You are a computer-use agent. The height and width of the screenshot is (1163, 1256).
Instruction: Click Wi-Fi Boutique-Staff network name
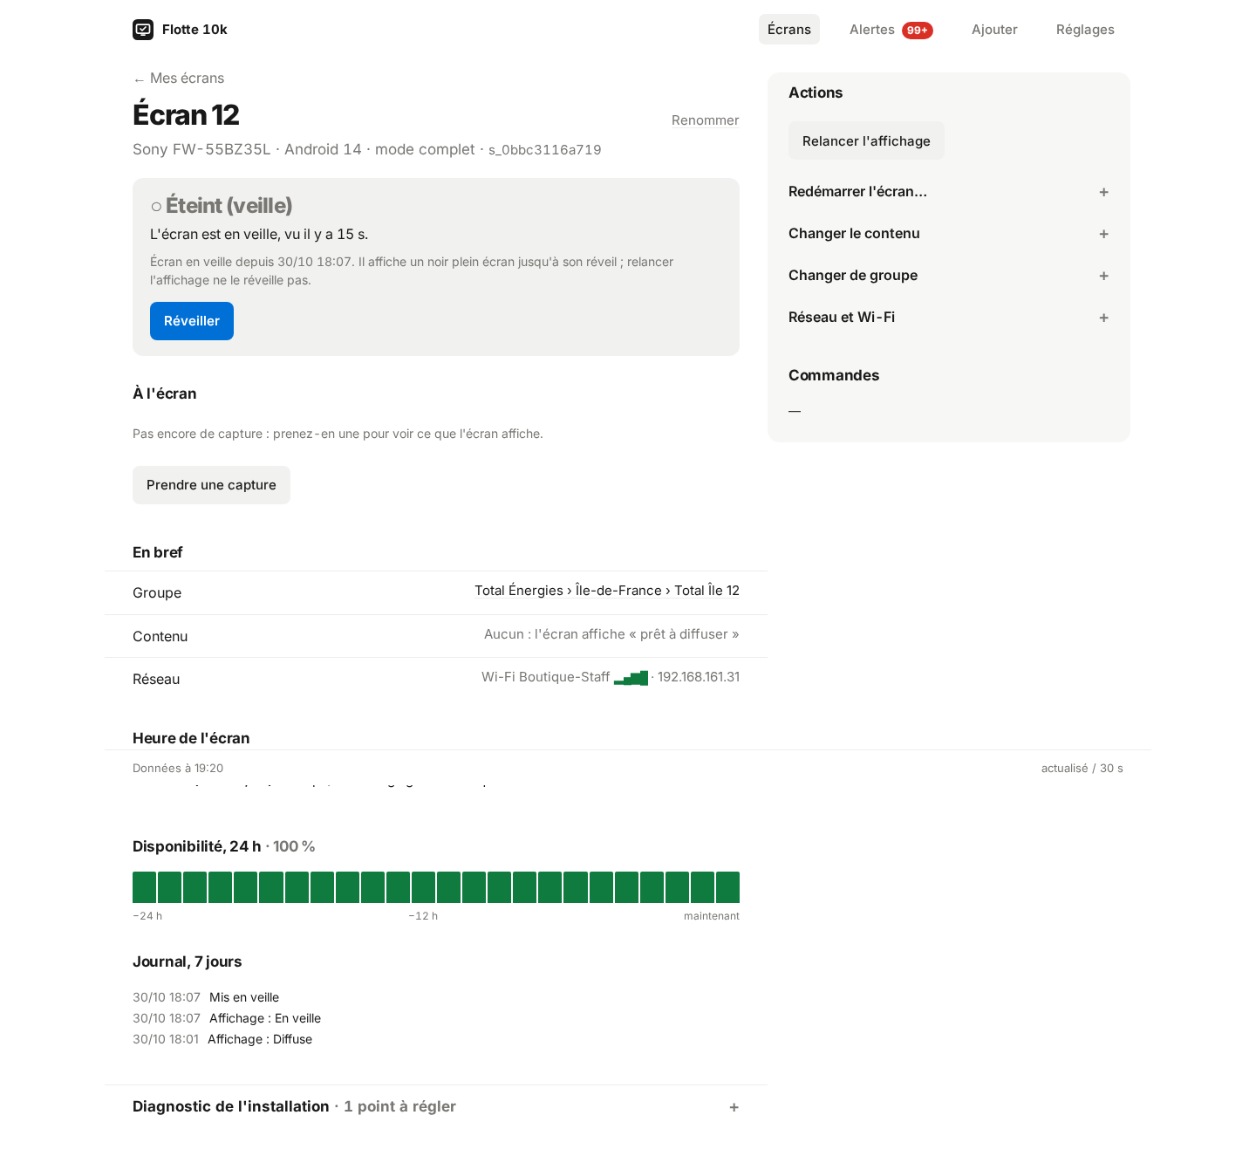(545, 677)
